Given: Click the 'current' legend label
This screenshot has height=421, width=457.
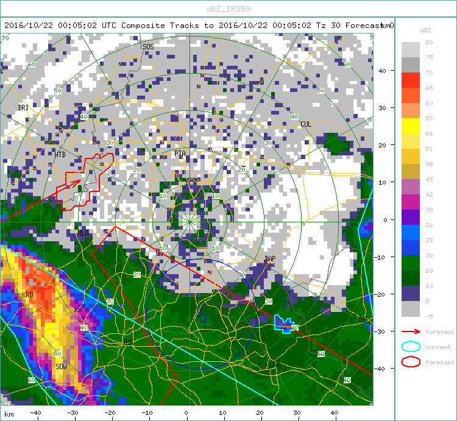Looking at the screenshot, I should [438, 347].
